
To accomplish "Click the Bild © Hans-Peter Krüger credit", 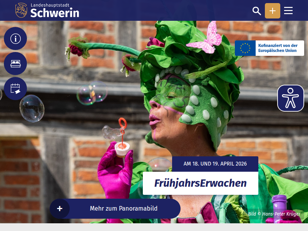I will 274,214.
